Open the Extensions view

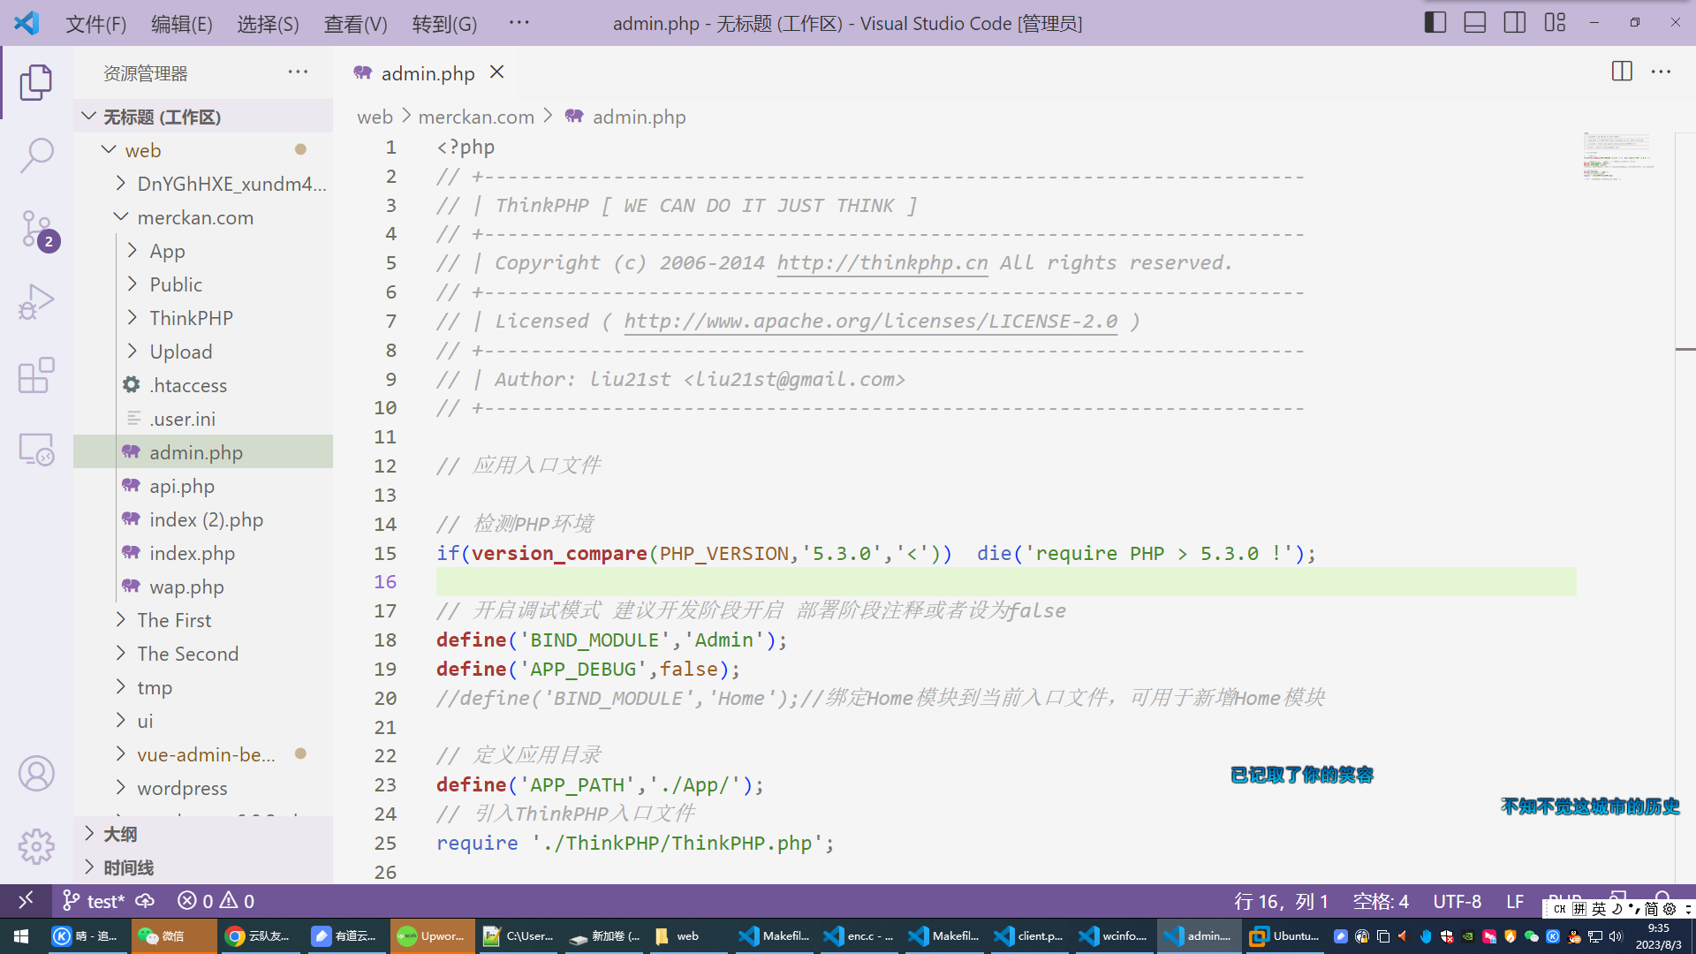[x=36, y=375]
